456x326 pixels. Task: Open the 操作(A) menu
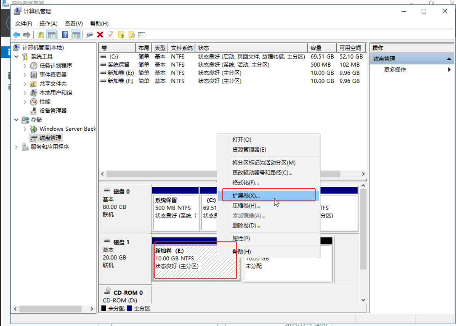coord(48,24)
